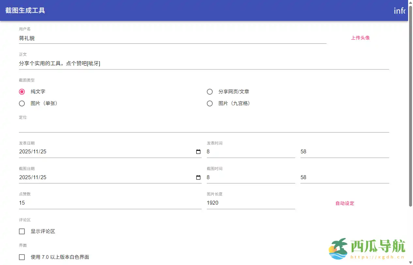Open the 发表日期 calendar picker icon
The width and height of the screenshot is (413, 265).
(x=198, y=151)
